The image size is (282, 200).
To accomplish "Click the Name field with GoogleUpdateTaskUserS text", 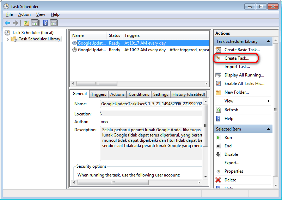I will click(151, 104).
